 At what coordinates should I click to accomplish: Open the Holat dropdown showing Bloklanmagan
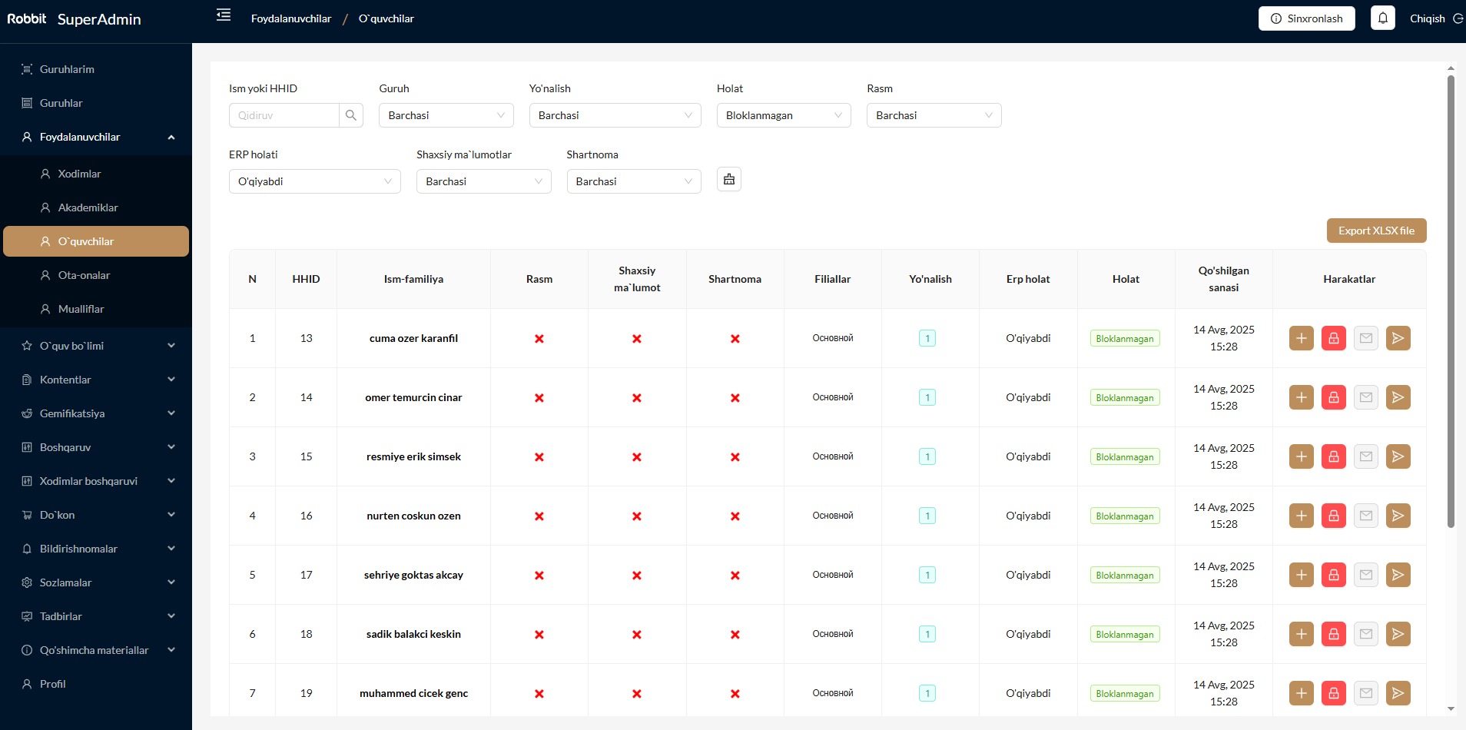[783, 115]
